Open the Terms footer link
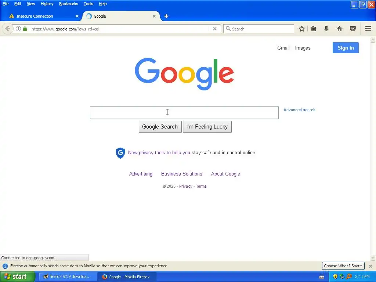 201,186
